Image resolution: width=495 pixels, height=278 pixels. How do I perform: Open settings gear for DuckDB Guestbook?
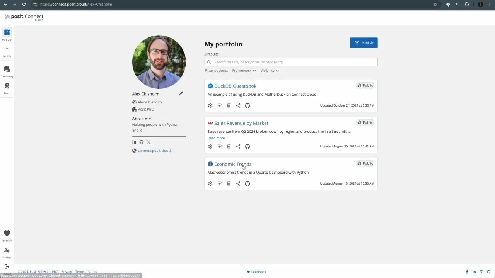coord(210,105)
